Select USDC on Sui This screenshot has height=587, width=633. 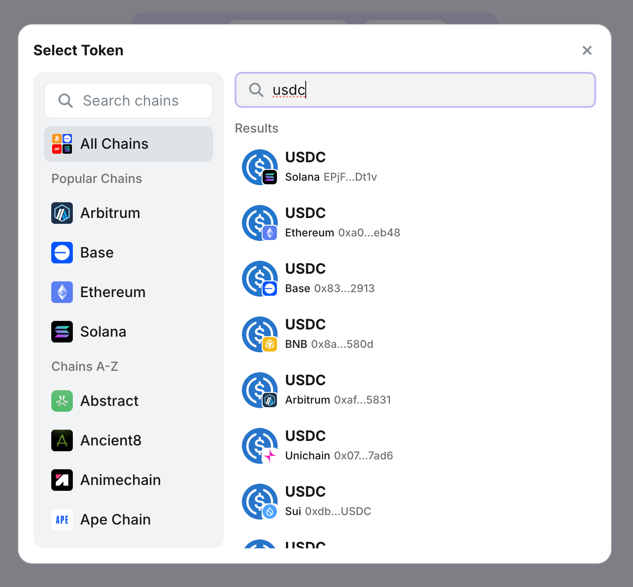tap(415, 502)
